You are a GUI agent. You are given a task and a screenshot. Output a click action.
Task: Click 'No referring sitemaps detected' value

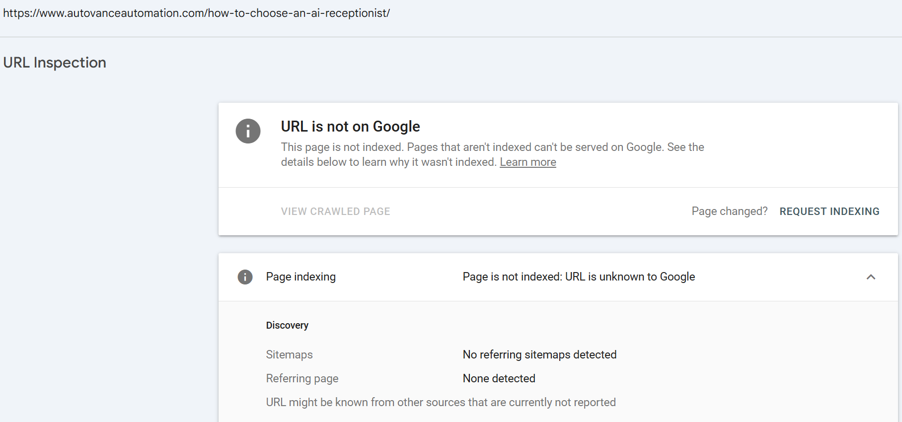click(x=539, y=355)
